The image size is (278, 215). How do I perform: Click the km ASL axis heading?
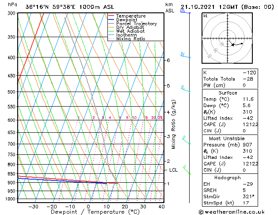click(x=170, y=8)
